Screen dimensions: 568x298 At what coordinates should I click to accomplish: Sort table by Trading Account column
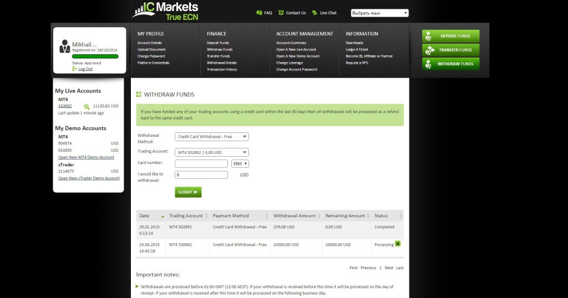pos(188,215)
